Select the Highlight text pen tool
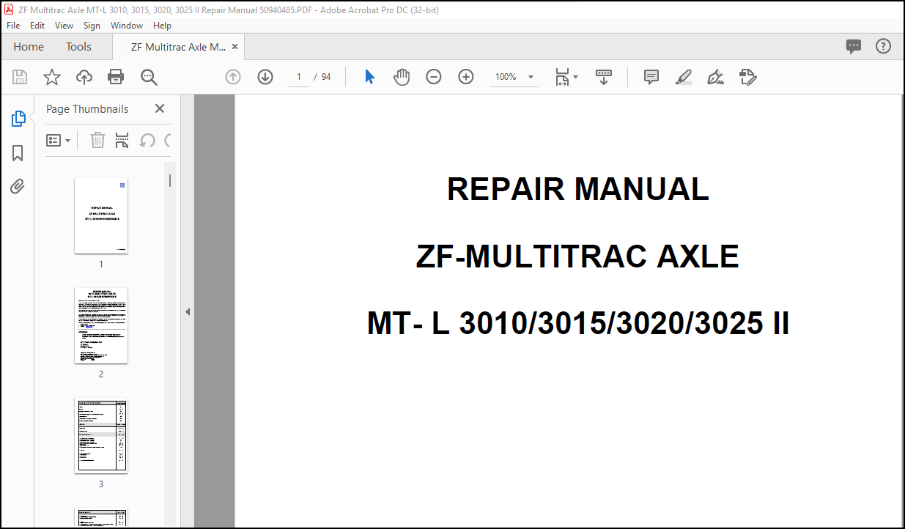 tap(684, 77)
